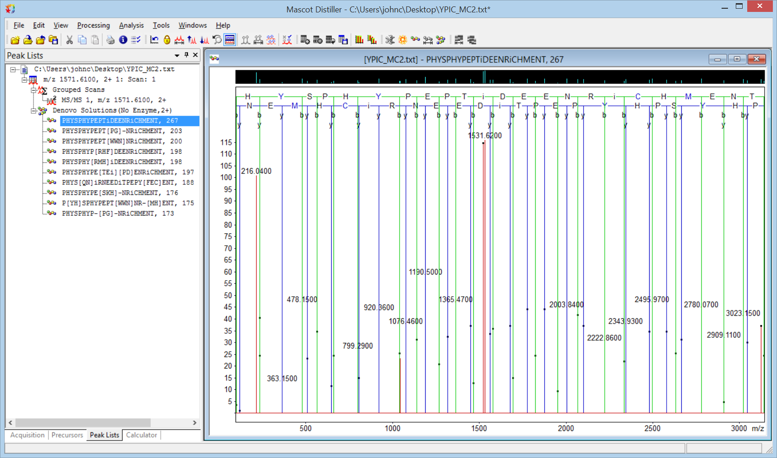Switch to the Calculator tab

[142, 435]
